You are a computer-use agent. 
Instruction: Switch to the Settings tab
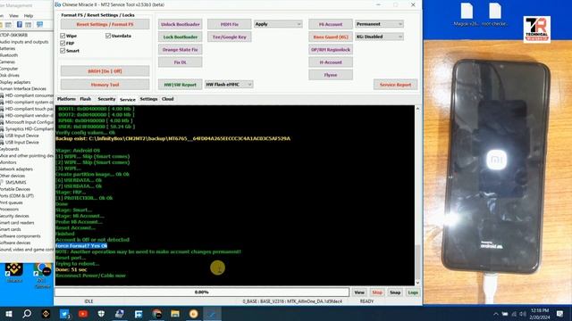point(148,99)
